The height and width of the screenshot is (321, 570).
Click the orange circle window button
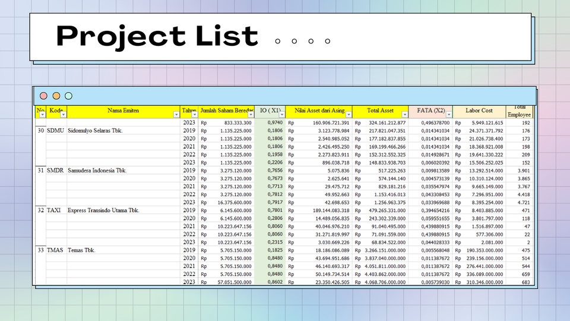(x=56, y=96)
